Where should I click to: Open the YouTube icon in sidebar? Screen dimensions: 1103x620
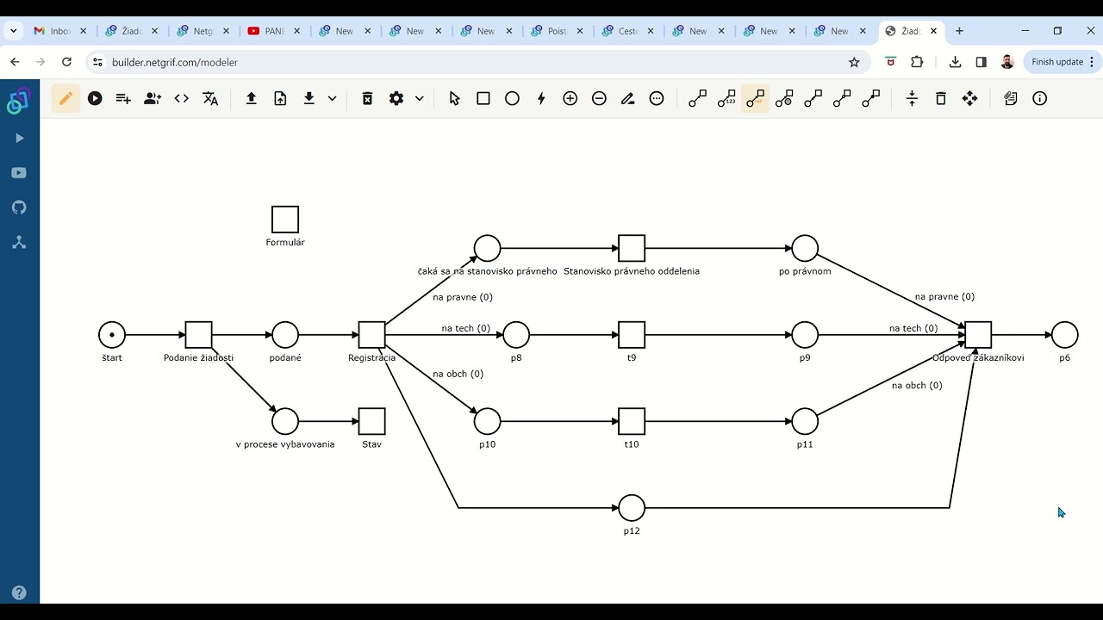[x=19, y=173]
